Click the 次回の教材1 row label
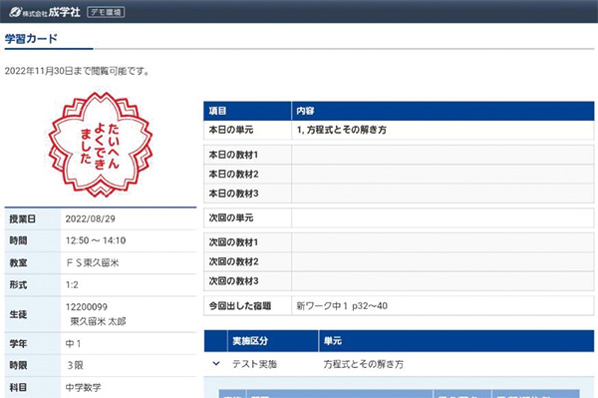Viewport: 598px width, 398px height. tap(233, 242)
